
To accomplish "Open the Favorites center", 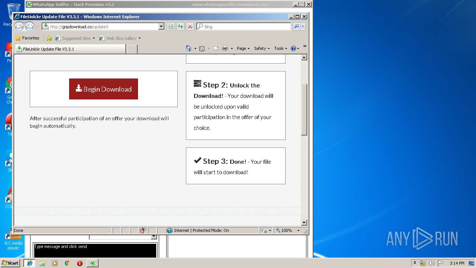I will coord(27,38).
